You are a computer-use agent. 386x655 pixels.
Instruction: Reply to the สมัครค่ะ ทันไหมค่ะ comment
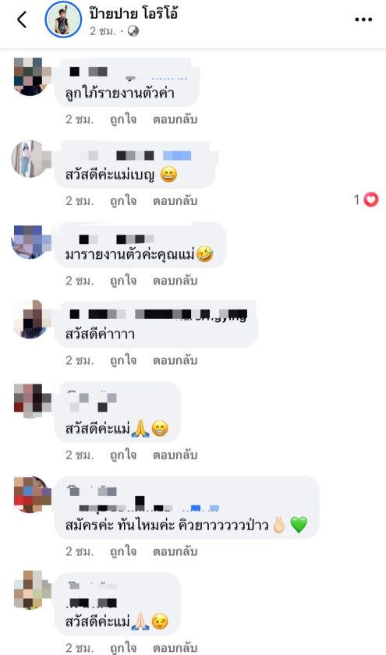pos(175,551)
